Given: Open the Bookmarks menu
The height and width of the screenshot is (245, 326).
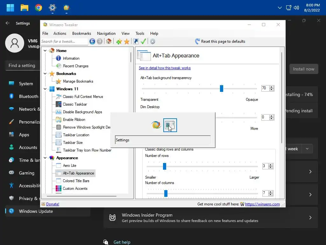Looking at the screenshot, I should click(81, 33).
